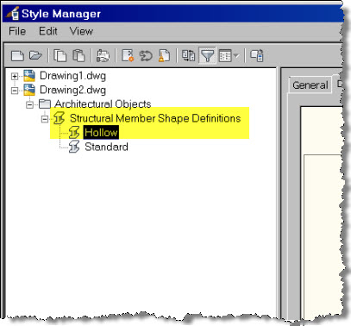Image resolution: width=351 pixels, height=326 pixels.
Task: Select the Drawing1.dwg text label
Action: 72,76
